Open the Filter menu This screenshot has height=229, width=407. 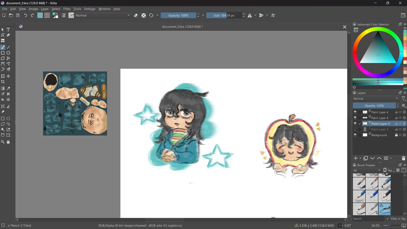pyautogui.click(x=67, y=9)
